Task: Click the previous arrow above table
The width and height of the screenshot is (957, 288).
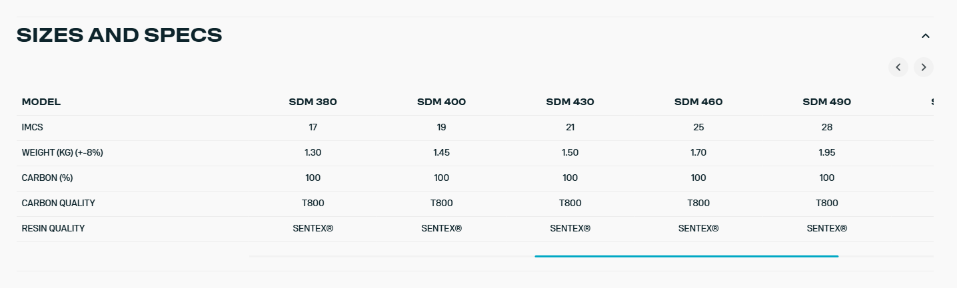Action: tap(898, 67)
